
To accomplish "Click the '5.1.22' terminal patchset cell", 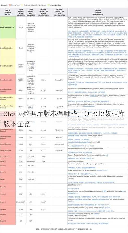I will tap(43, 202).
